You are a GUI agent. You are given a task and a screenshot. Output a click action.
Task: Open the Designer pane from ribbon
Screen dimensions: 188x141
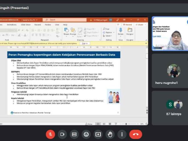click(130, 31)
